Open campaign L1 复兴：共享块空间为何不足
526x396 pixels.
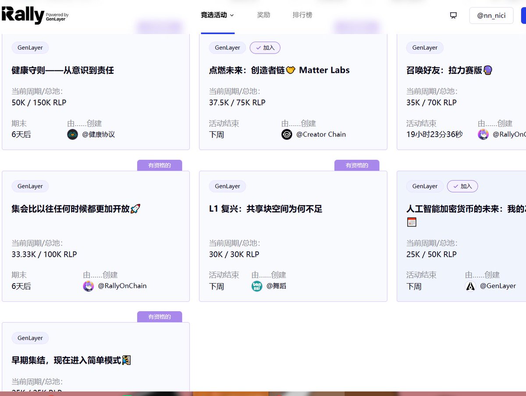tap(266, 209)
